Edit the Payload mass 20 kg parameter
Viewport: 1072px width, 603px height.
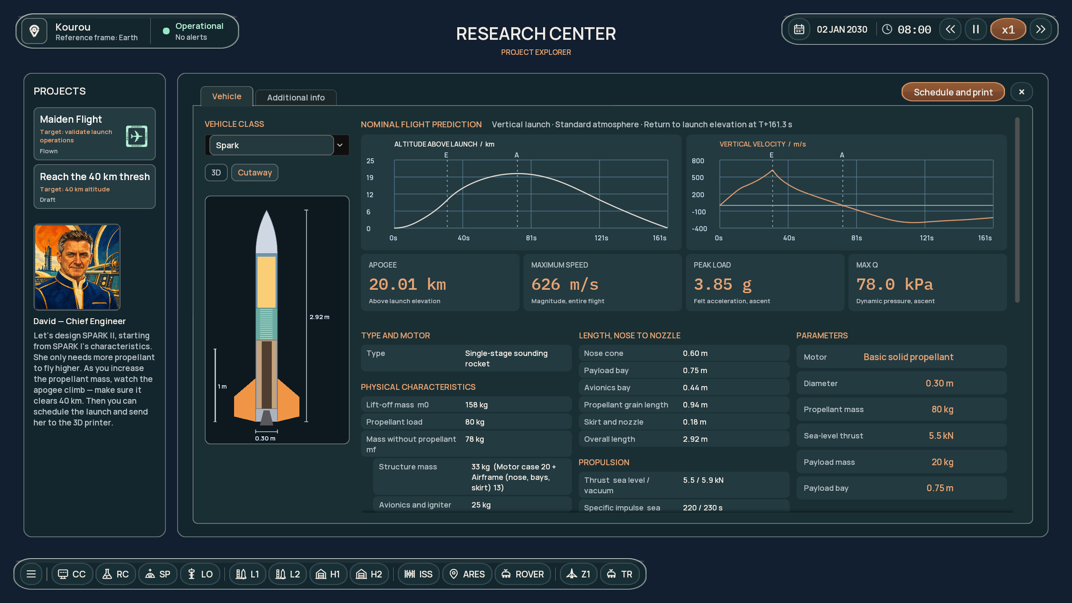point(901,462)
